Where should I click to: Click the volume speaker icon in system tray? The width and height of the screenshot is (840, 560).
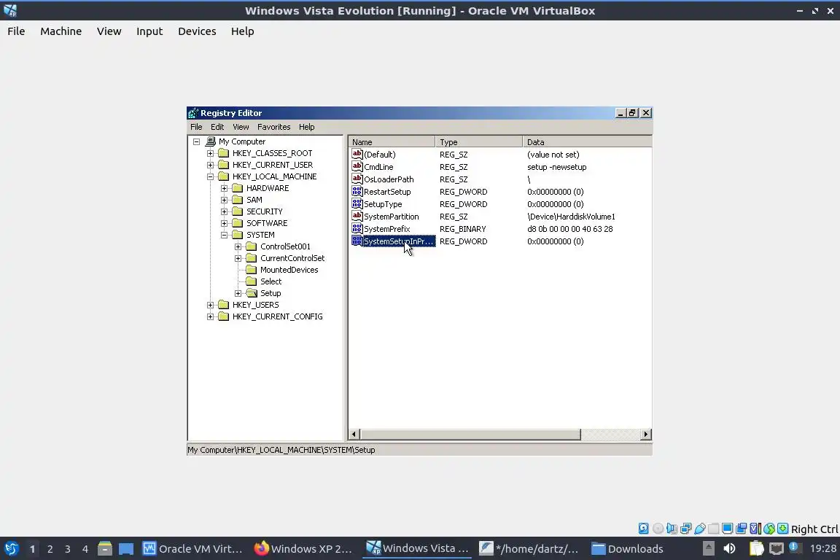coord(729,548)
